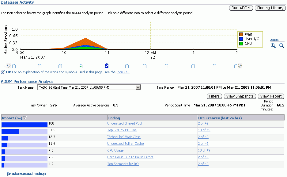This screenshot has width=287, height=177.
Task: Click the Average Active Sessions value 0.3
Action: [116, 105]
